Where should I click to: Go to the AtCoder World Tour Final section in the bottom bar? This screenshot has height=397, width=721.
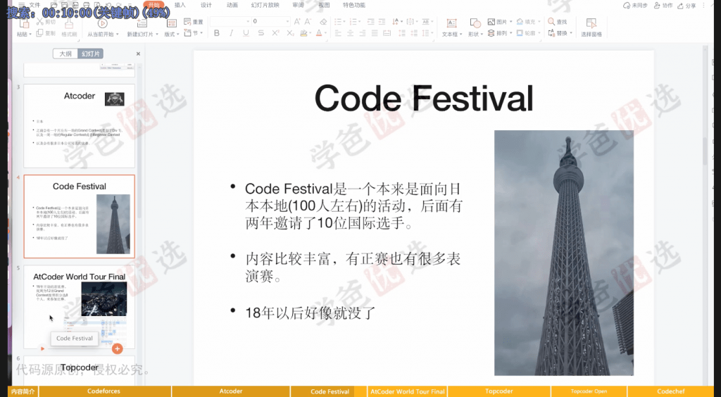point(408,391)
